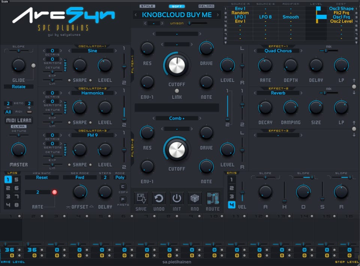The width and height of the screenshot is (360, 266).
Task: Click the Master volume knob
Action: click(x=19, y=150)
